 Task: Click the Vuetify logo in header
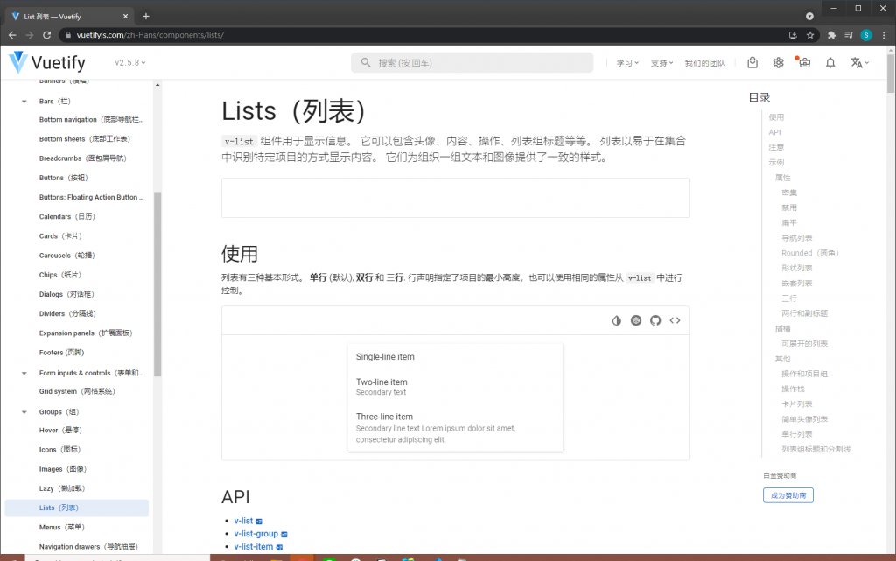(x=47, y=62)
